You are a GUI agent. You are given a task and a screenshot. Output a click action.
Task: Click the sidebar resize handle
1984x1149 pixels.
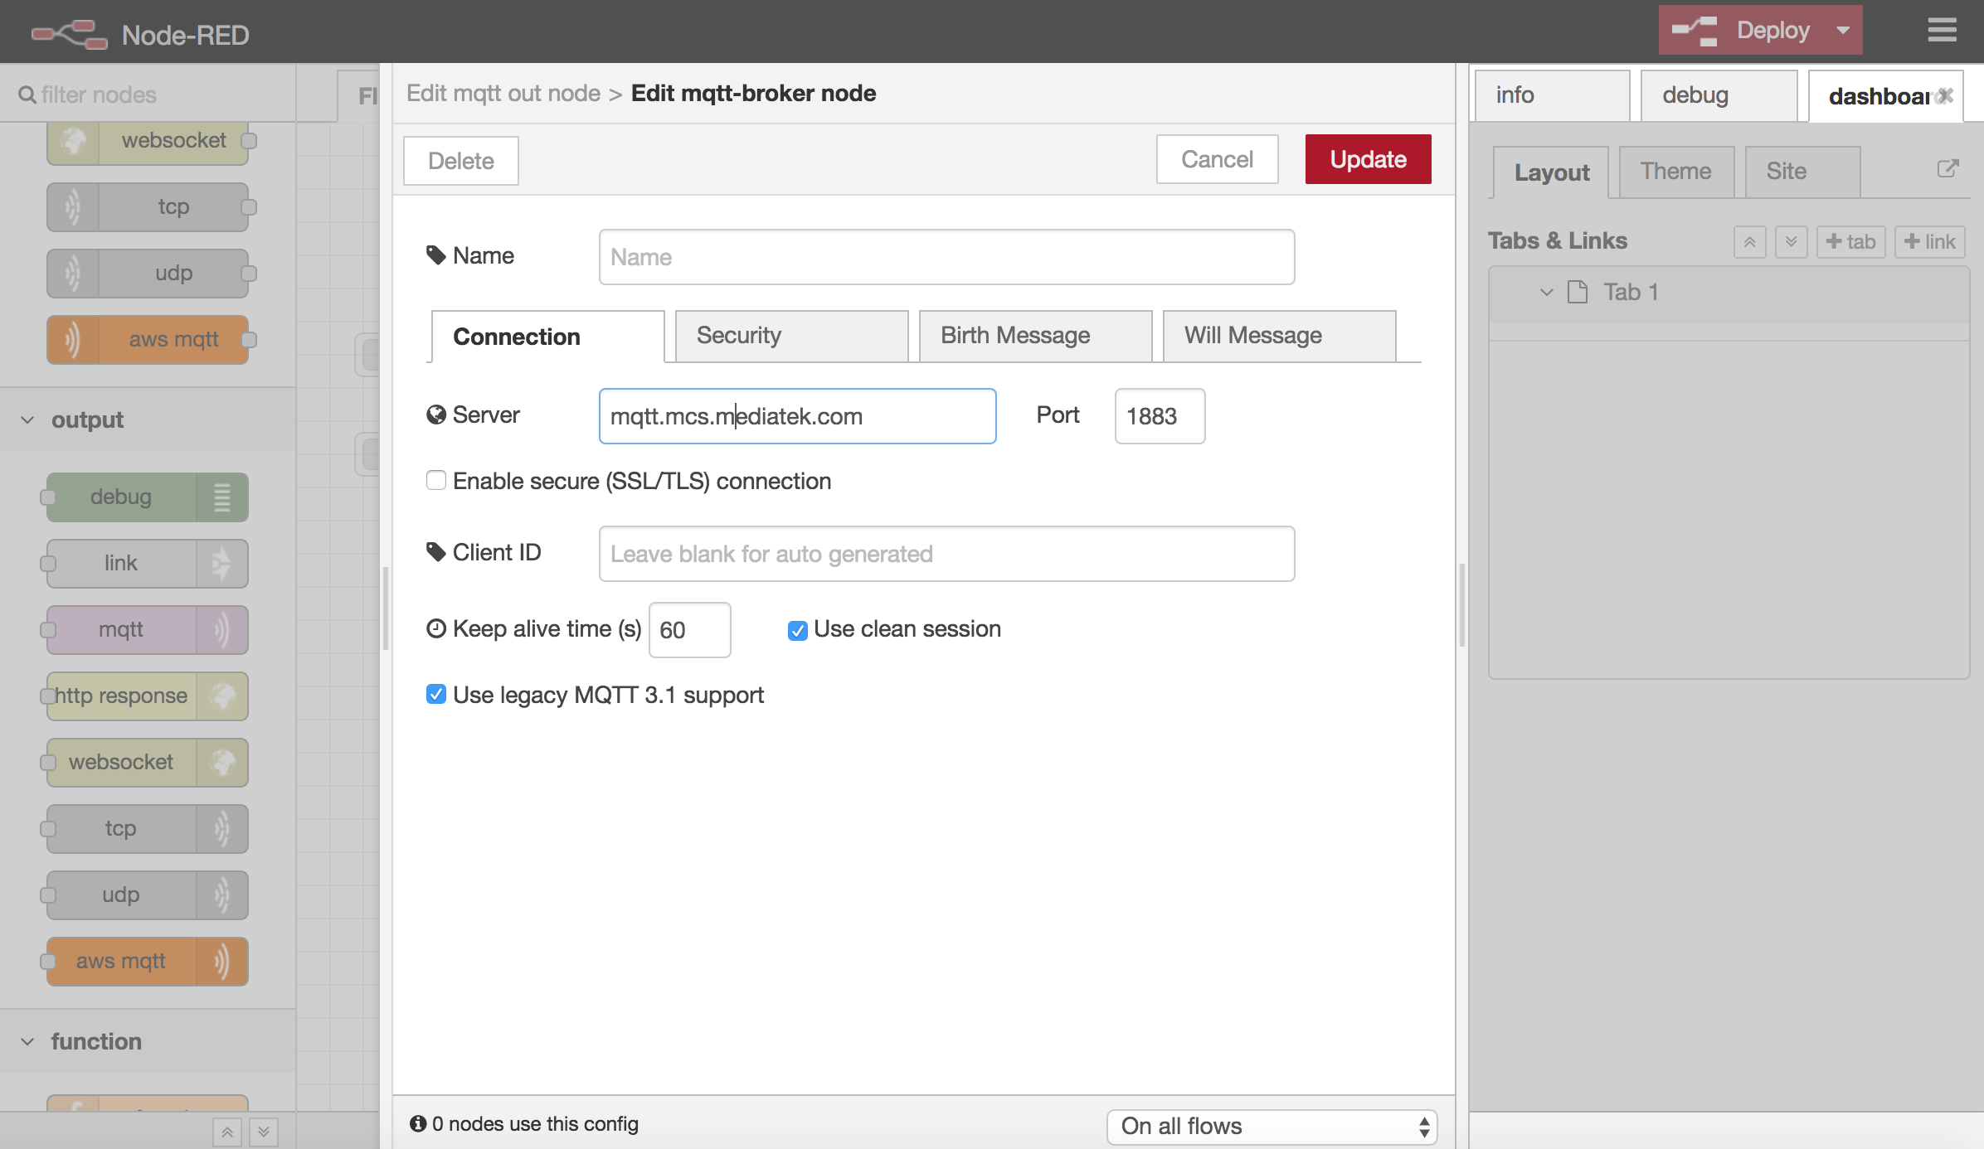(1461, 605)
